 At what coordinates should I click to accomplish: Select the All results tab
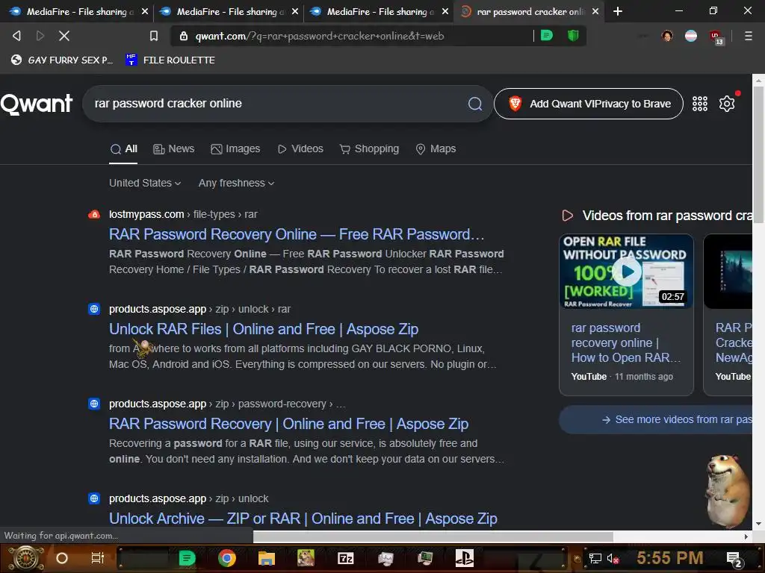(x=123, y=149)
